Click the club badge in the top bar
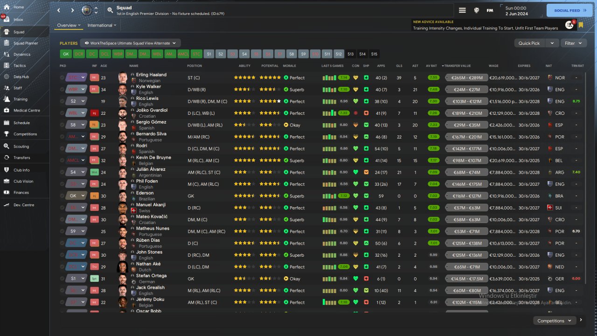 click(x=87, y=10)
